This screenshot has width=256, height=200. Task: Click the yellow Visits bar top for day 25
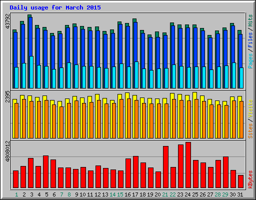(x=194, y=95)
